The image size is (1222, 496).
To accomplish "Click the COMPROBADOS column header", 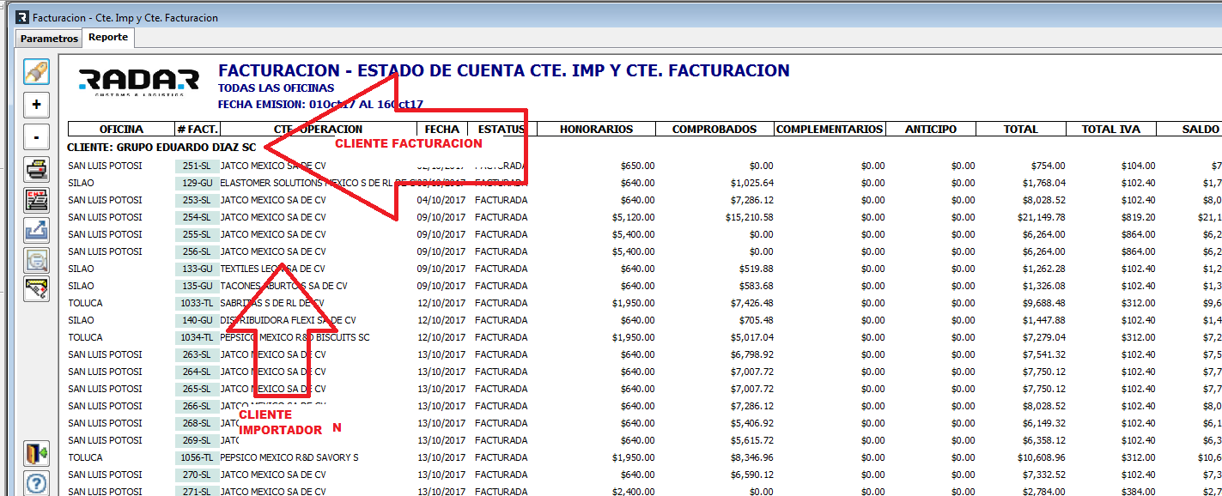I will click(714, 130).
